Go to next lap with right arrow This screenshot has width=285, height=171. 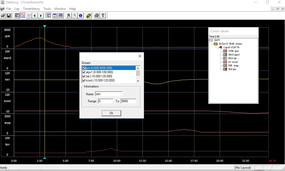(x=41, y=16)
